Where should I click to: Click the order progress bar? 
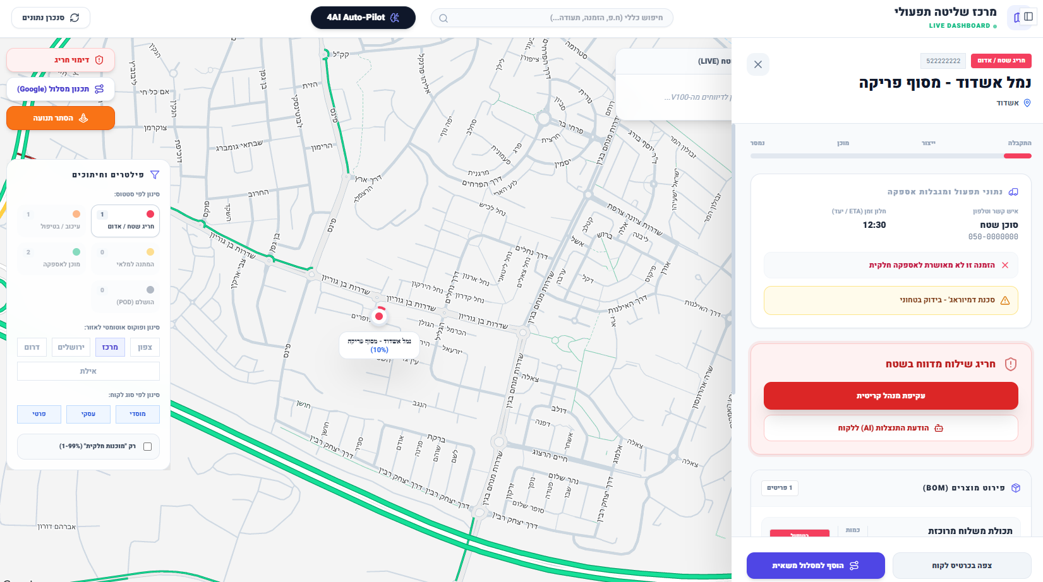click(x=891, y=156)
